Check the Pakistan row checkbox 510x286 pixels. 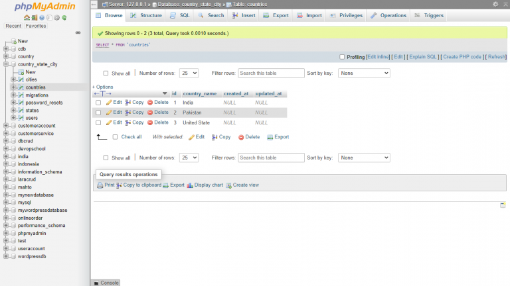(98, 113)
